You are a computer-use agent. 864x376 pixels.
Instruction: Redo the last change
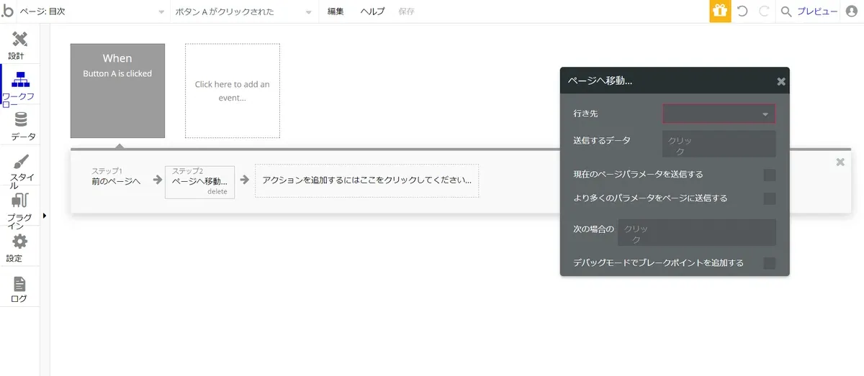[764, 12]
